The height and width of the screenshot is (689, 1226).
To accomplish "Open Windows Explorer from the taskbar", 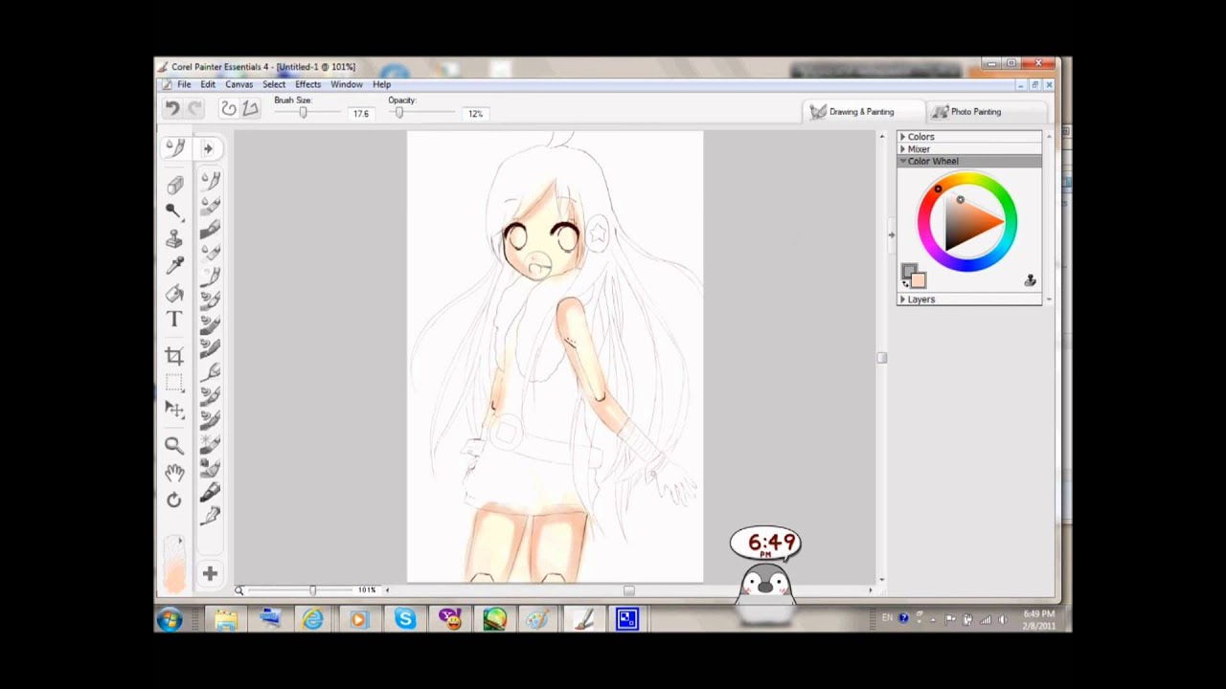I will [226, 620].
